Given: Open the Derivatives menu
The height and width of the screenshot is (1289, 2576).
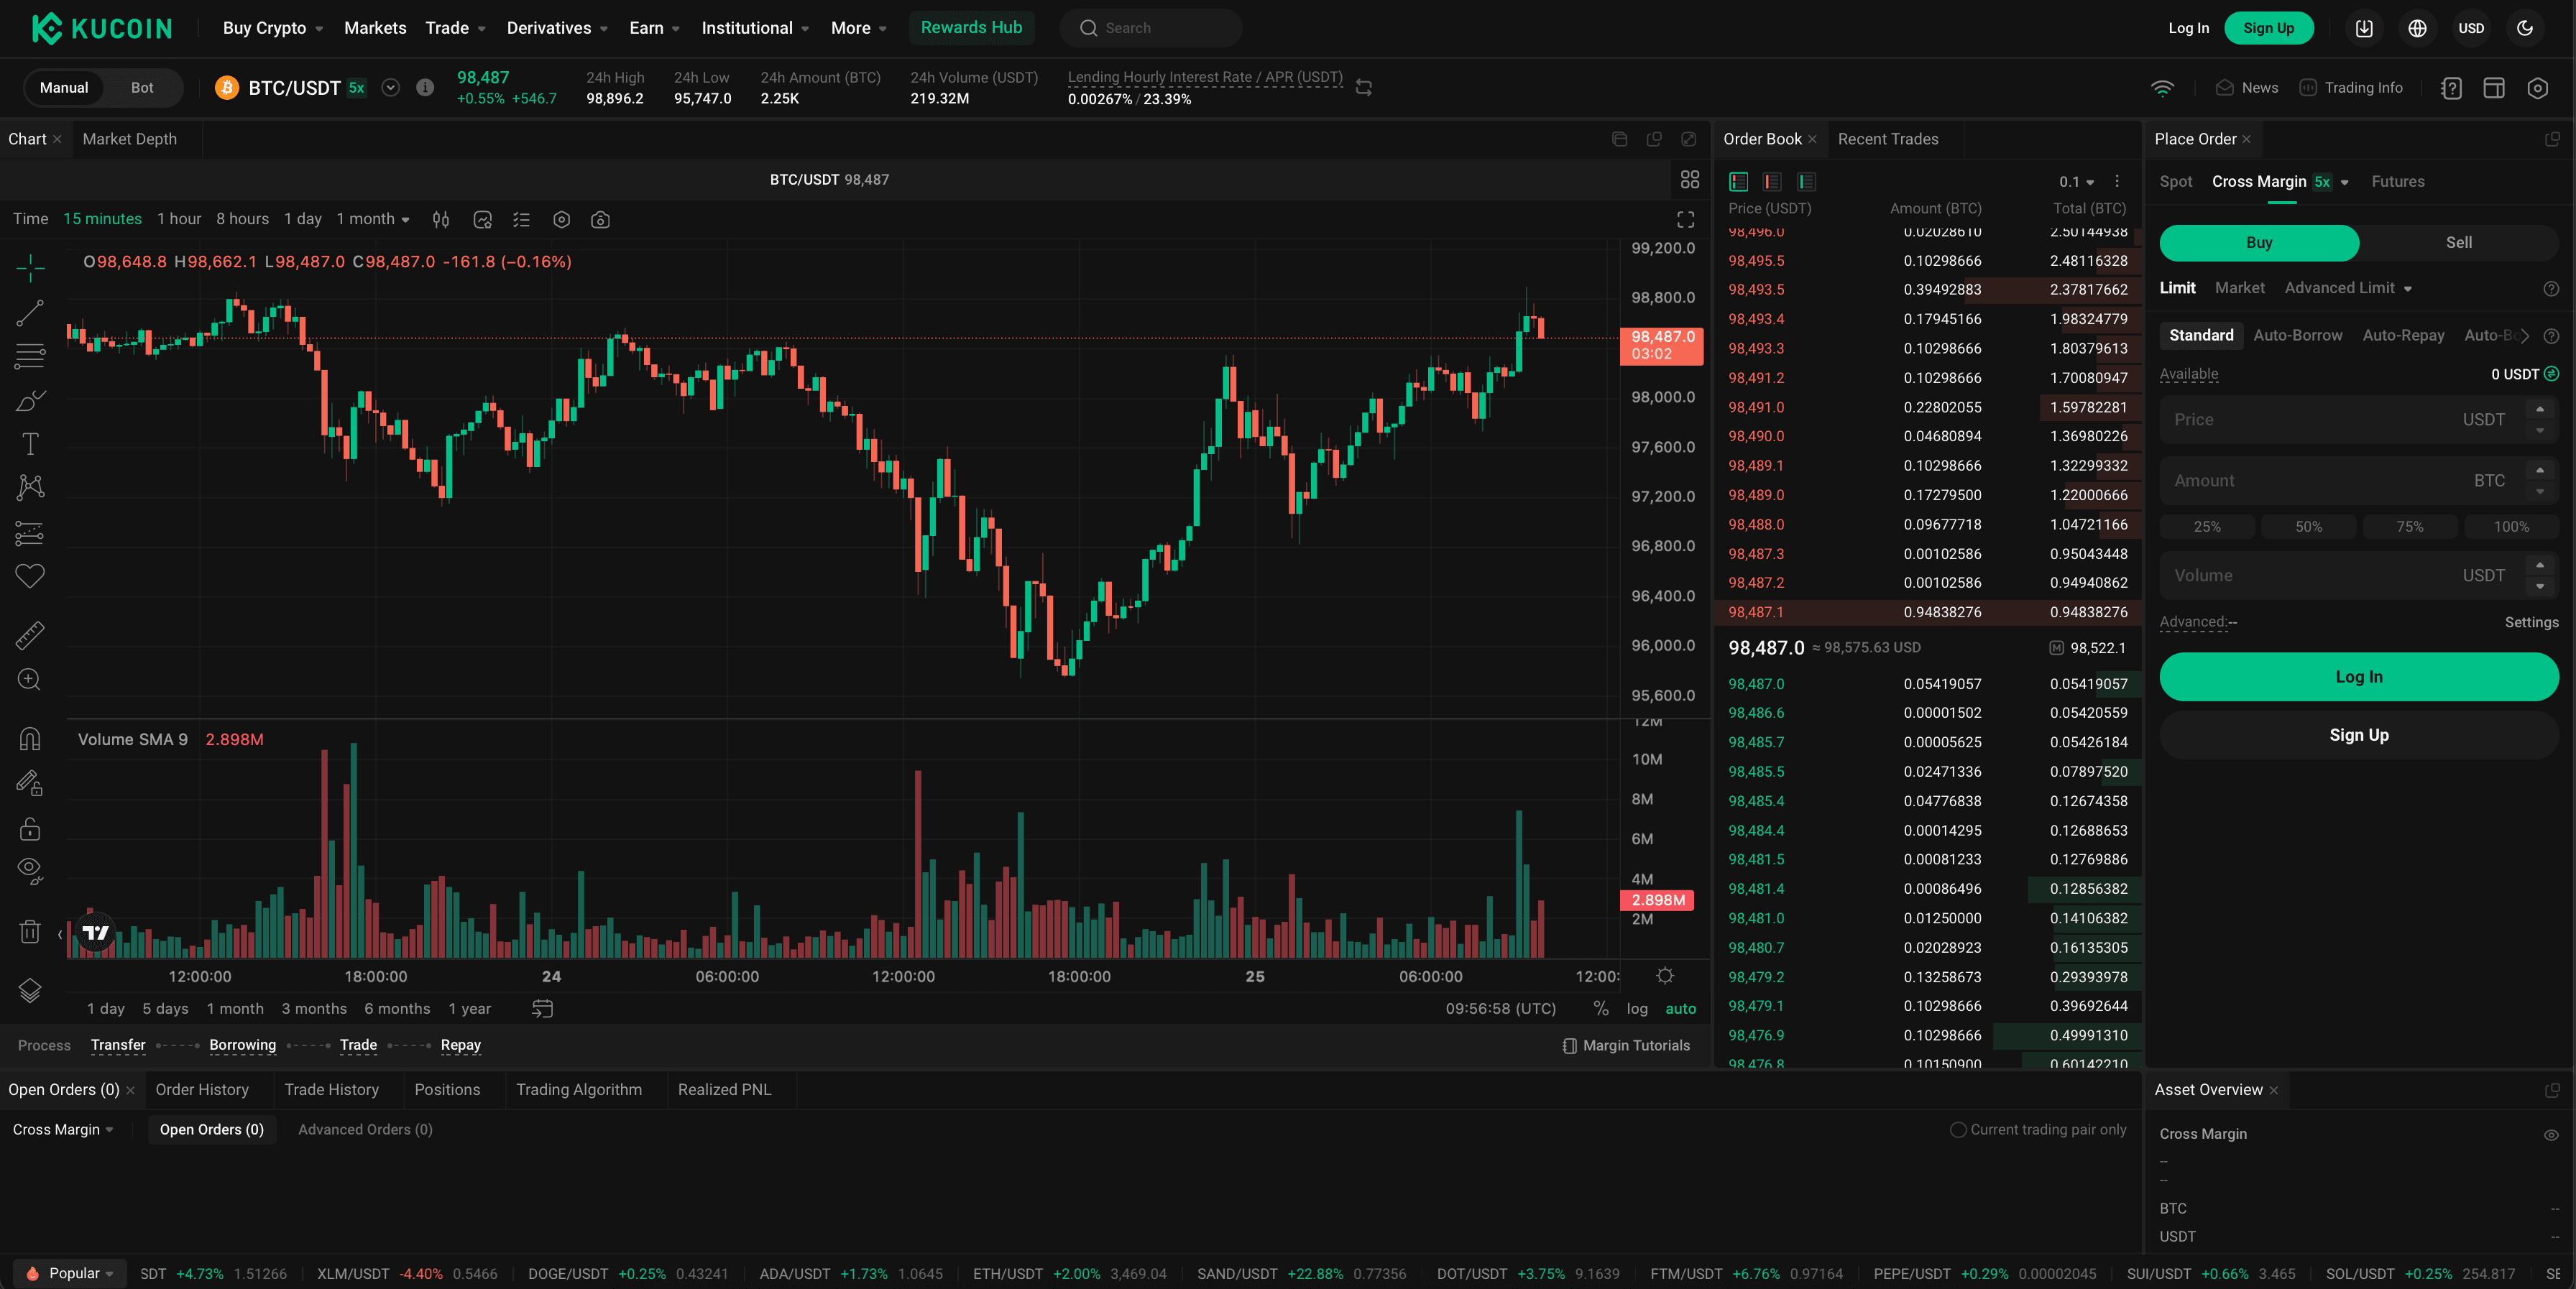Looking at the screenshot, I should pos(557,28).
